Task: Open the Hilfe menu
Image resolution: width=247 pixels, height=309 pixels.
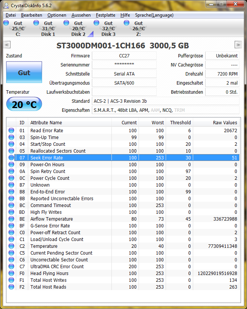Action: click(125, 15)
